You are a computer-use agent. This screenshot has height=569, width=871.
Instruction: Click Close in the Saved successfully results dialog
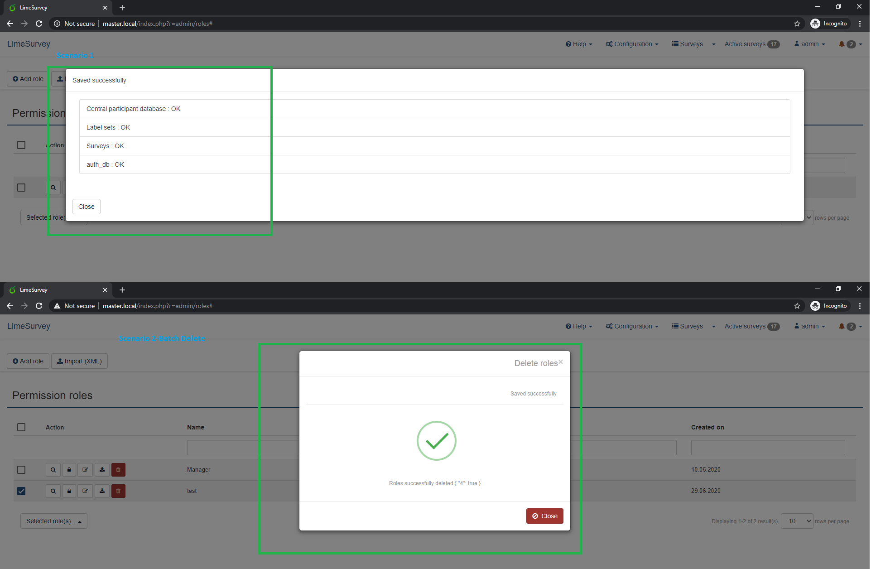pyautogui.click(x=86, y=207)
